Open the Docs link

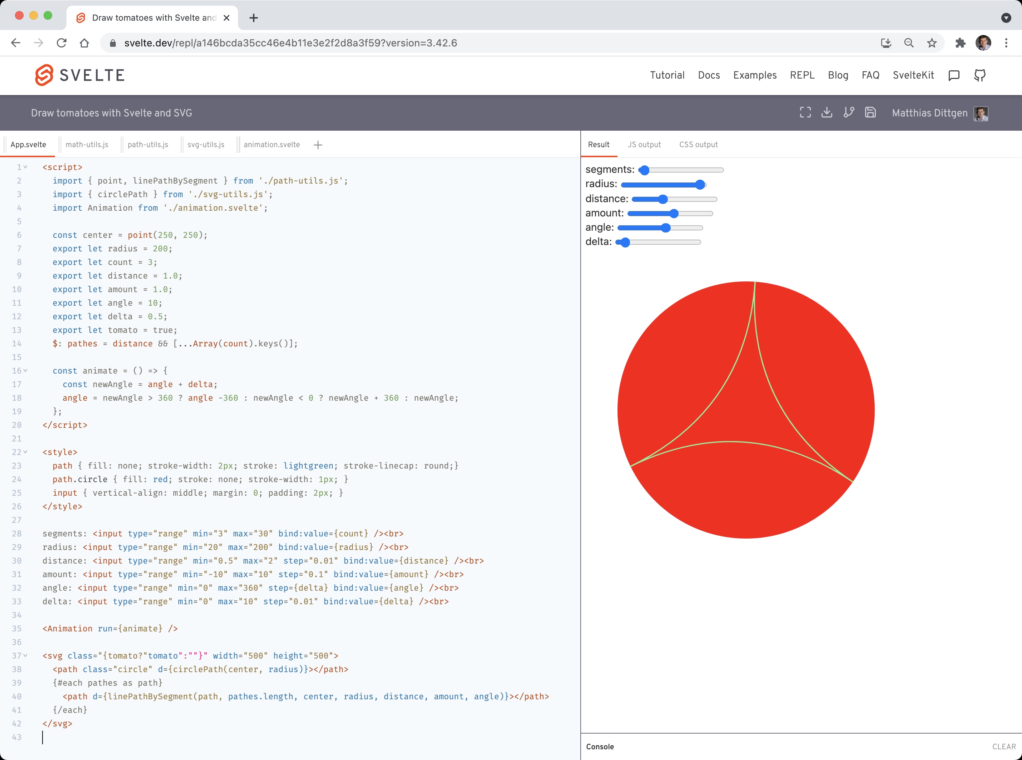coord(709,75)
